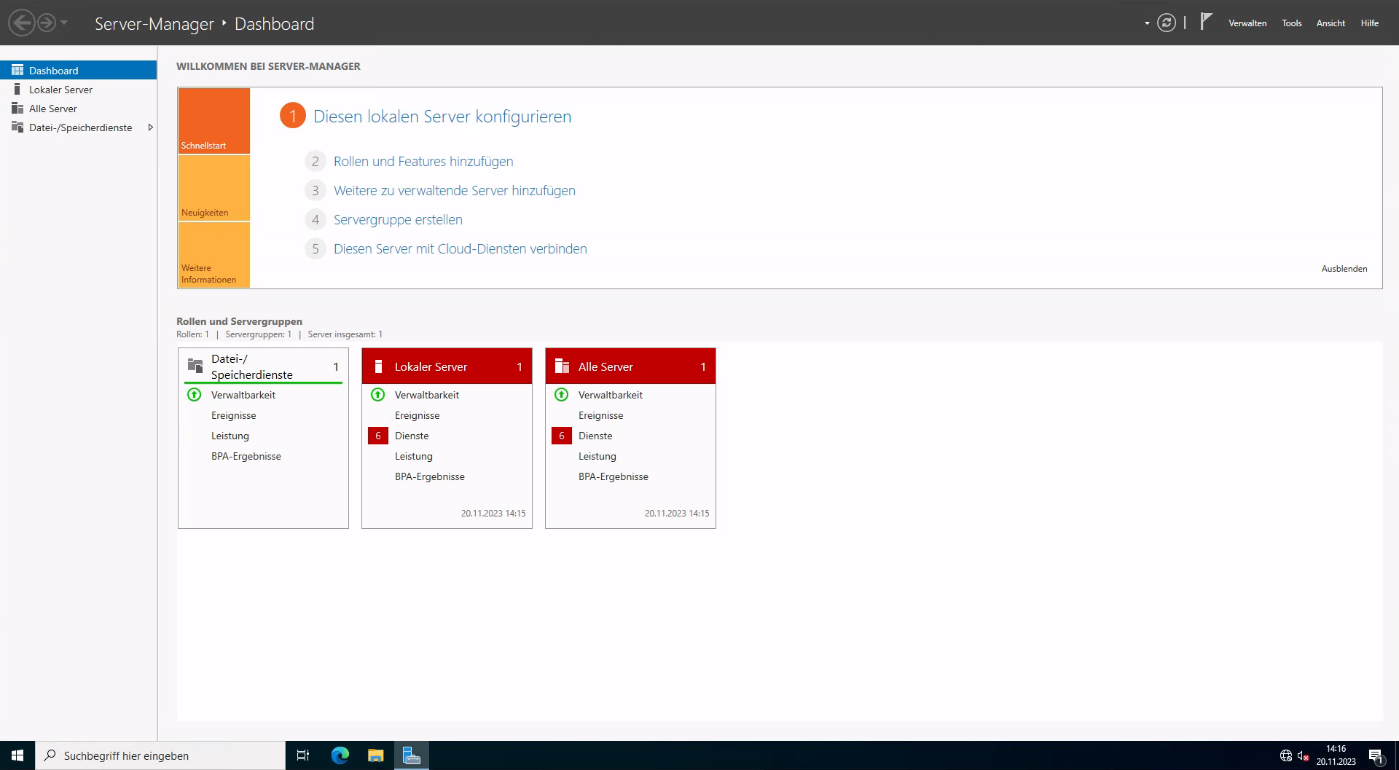Open the notifications dropdown caret near Refresh
The height and width of the screenshot is (770, 1399).
click(1145, 23)
